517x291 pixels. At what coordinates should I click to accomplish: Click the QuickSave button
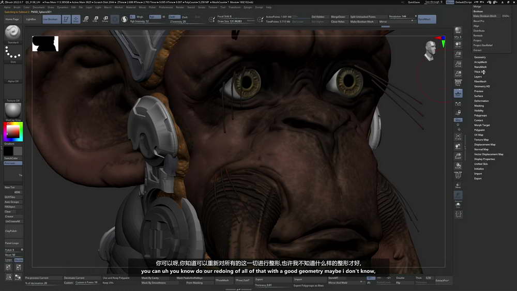[414, 2]
